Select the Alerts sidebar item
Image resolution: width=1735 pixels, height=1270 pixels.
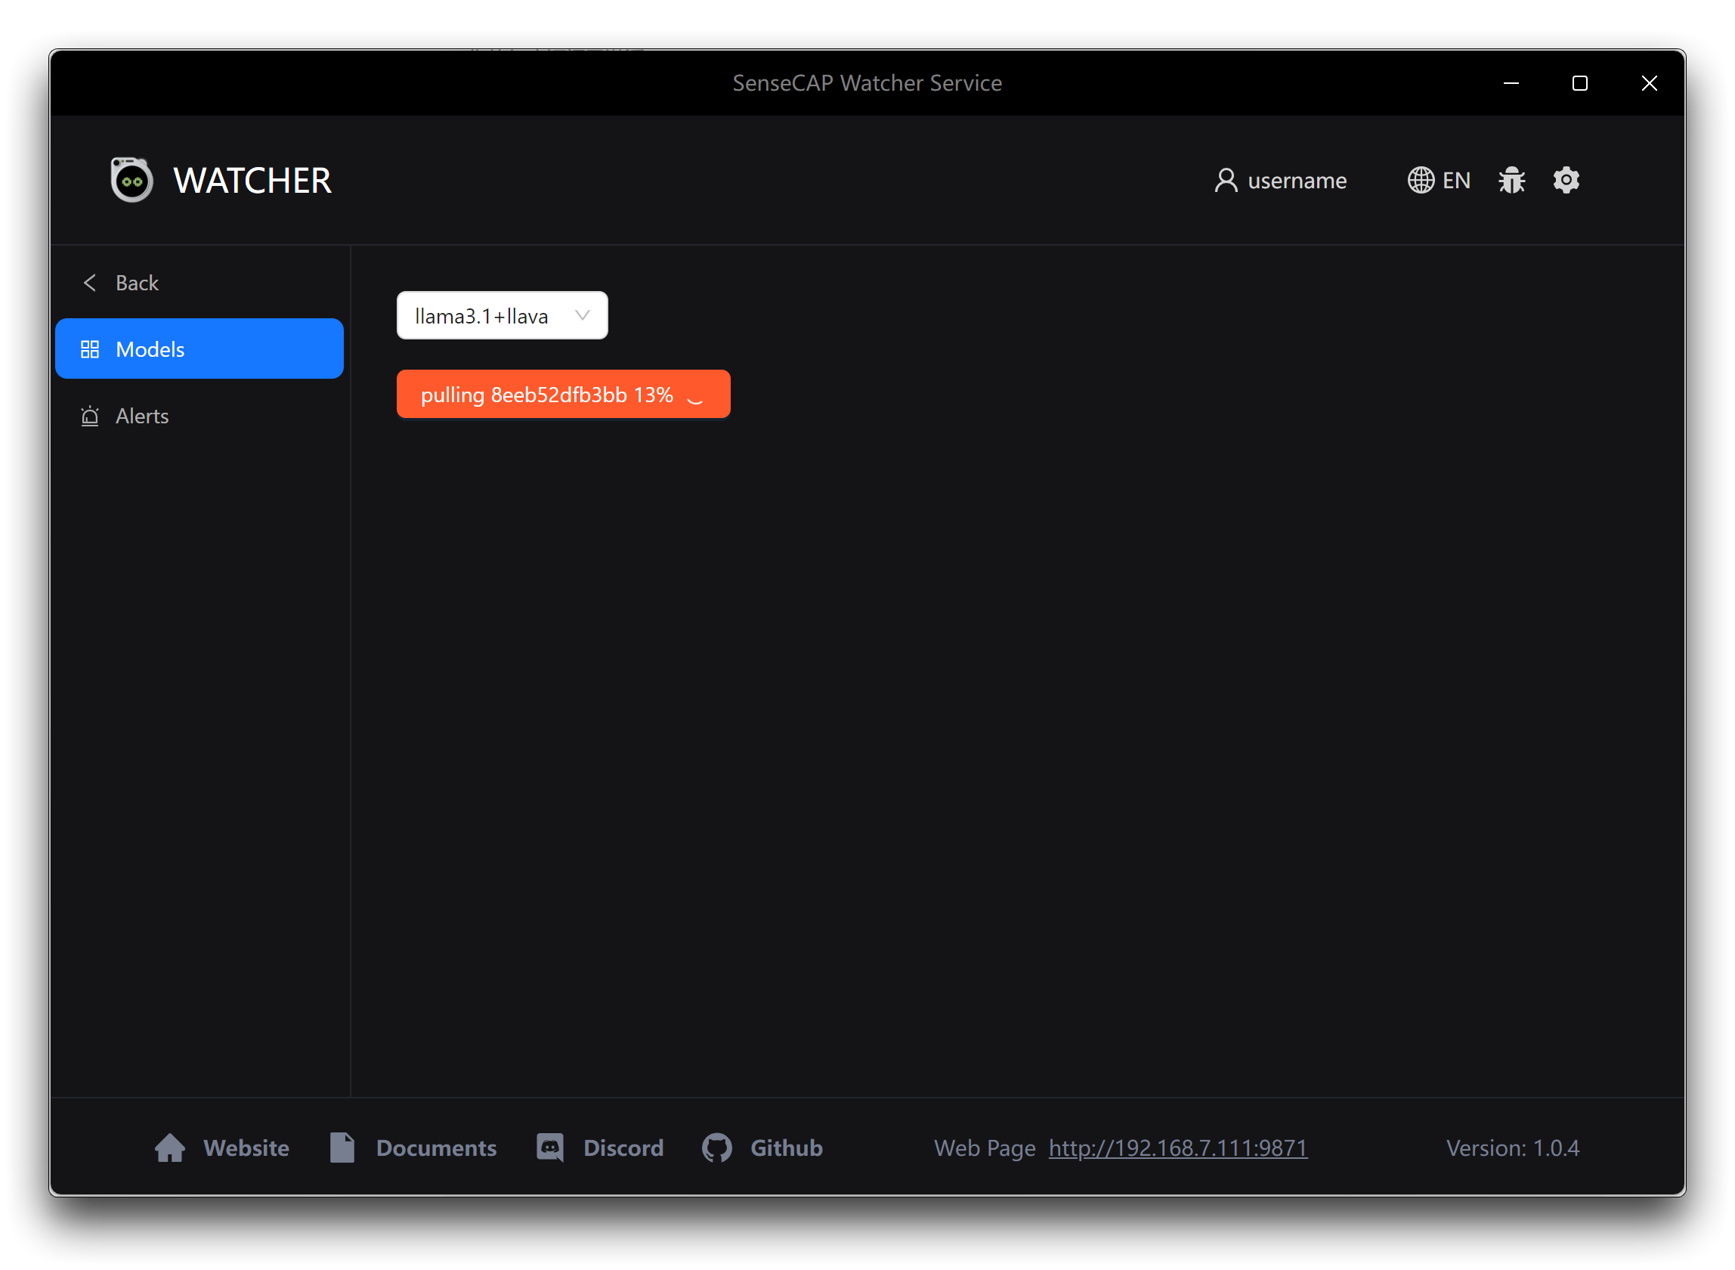click(199, 416)
